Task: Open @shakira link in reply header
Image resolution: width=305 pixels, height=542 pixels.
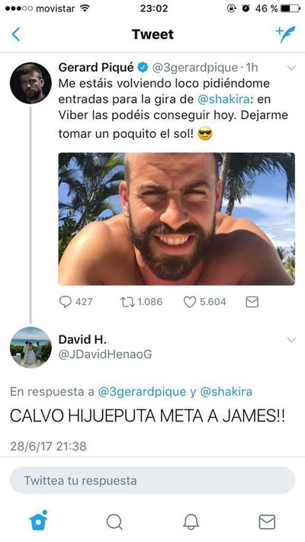Action: pyautogui.click(x=226, y=392)
